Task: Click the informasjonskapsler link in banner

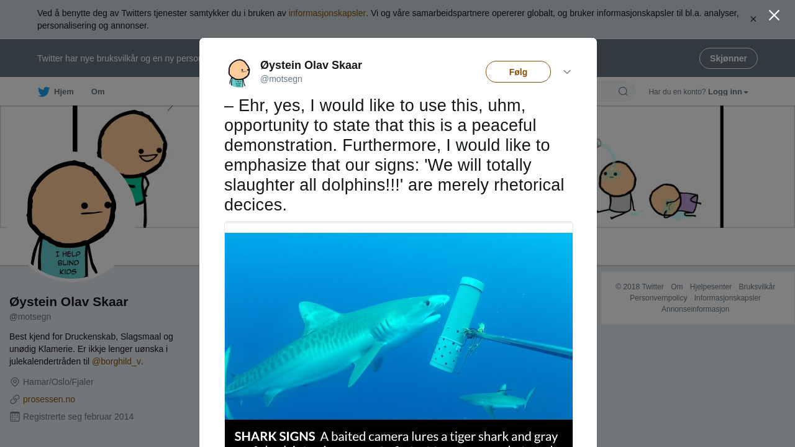Action: [x=327, y=13]
